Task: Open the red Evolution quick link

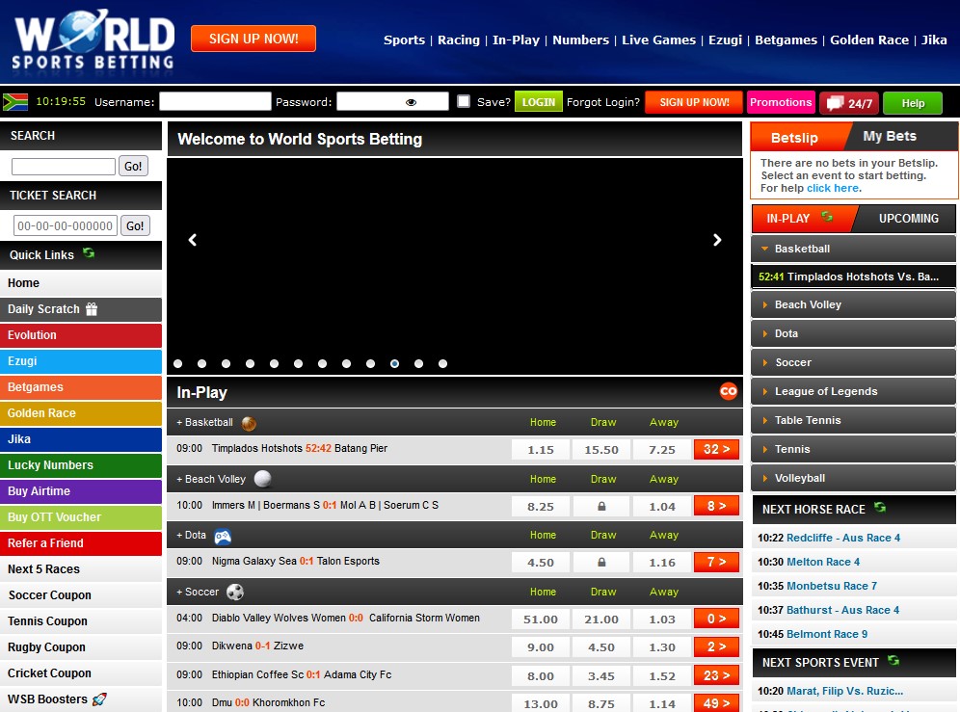Action: pos(81,335)
